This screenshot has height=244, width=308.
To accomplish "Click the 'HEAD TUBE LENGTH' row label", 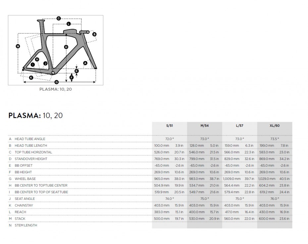I will click(31, 145).
